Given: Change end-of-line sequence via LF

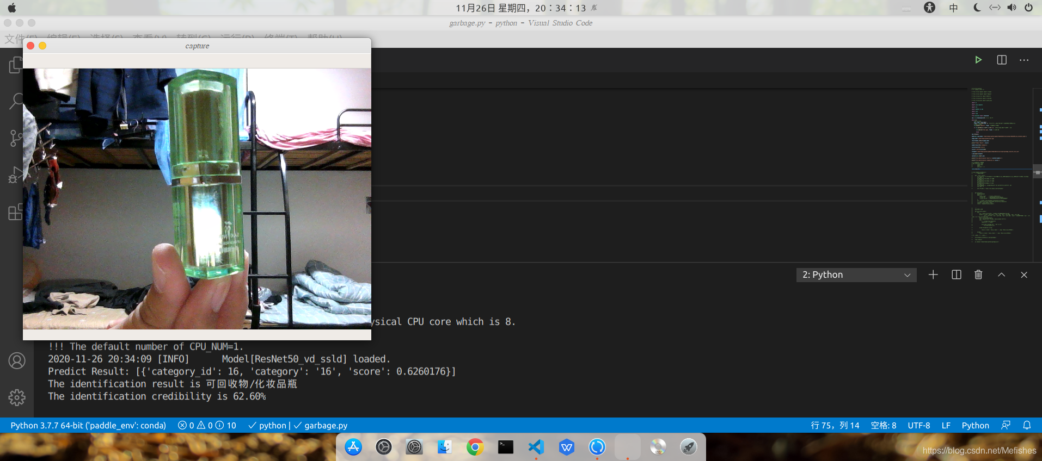Looking at the screenshot, I should pyautogui.click(x=946, y=426).
